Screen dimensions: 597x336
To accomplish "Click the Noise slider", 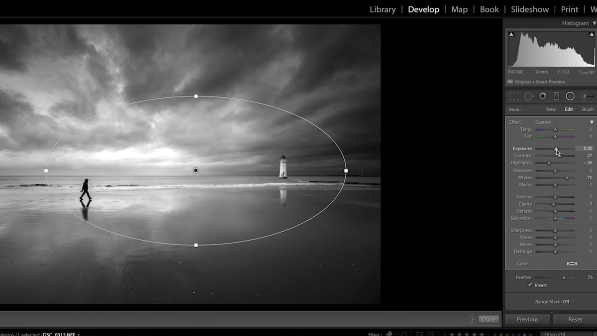I will (x=555, y=237).
